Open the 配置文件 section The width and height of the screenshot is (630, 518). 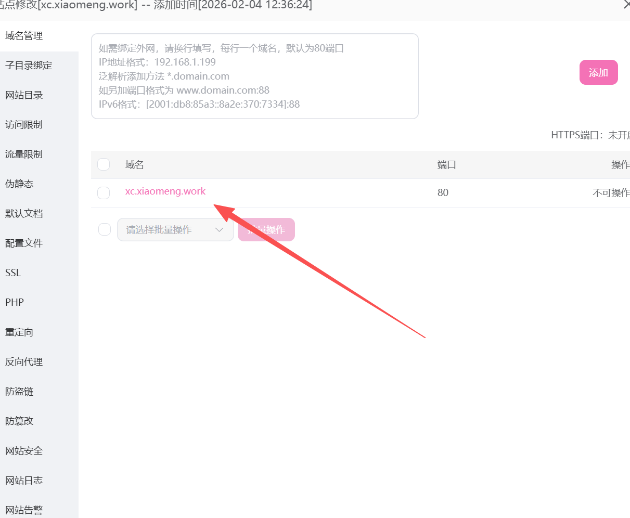click(x=24, y=243)
